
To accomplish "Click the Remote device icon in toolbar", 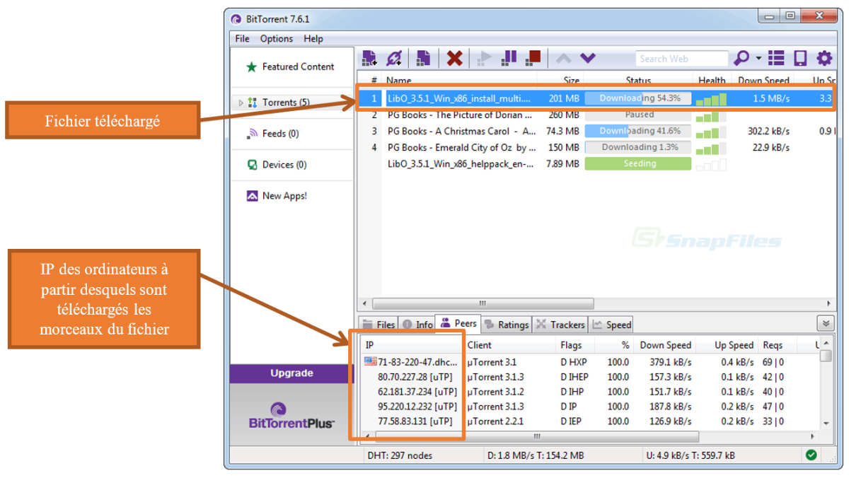I will (800, 59).
